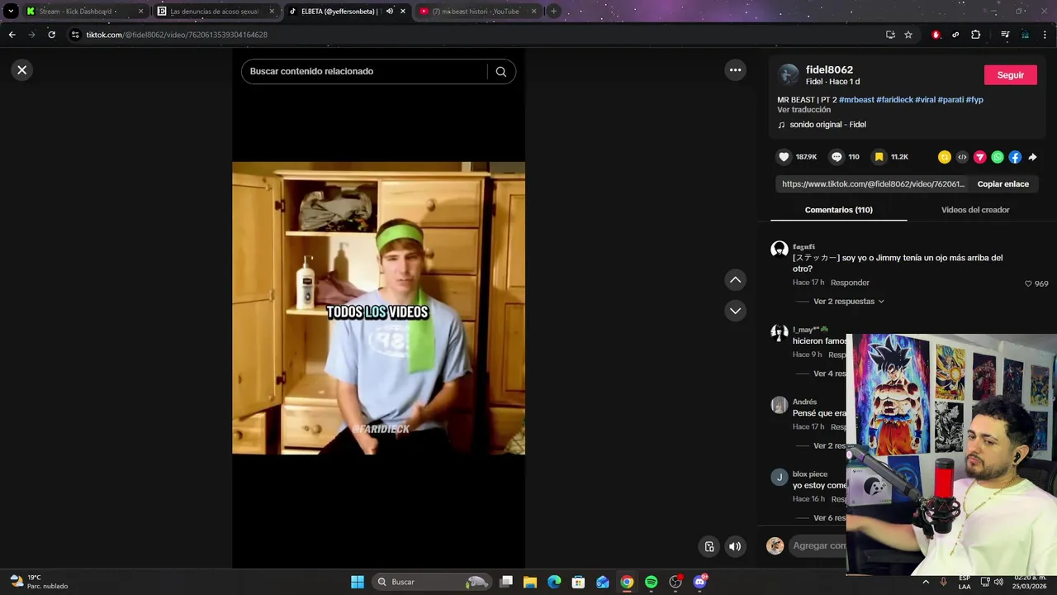The image size is (1057, 595).
Task: Open fidel8062 profile name
Action: point(829,70)
